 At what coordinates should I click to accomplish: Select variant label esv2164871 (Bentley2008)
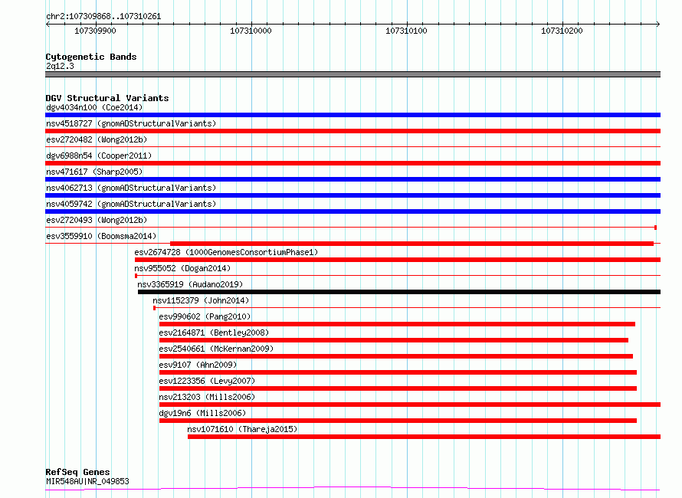click(x=214, y=333)
